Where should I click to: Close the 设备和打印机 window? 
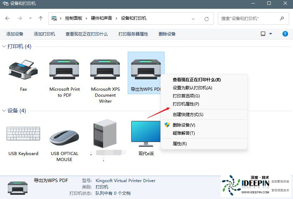coord(285,4)
